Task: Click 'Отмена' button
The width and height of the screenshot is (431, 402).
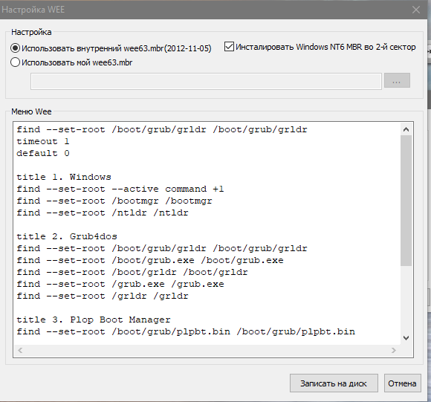Action: click(x=402, y=383)
